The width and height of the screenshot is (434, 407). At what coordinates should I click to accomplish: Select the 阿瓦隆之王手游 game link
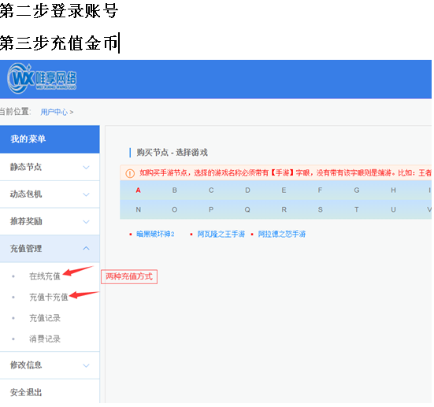click(x=221, y=234)
